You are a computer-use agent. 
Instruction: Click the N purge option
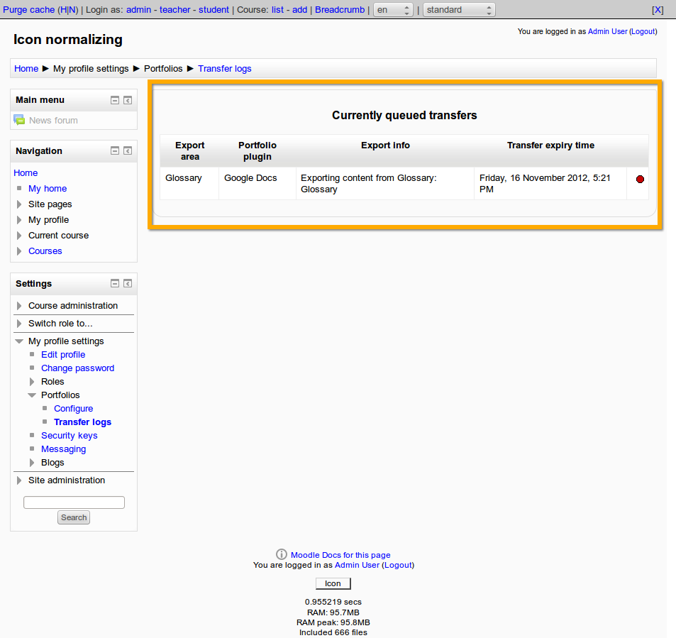(72, 9)
